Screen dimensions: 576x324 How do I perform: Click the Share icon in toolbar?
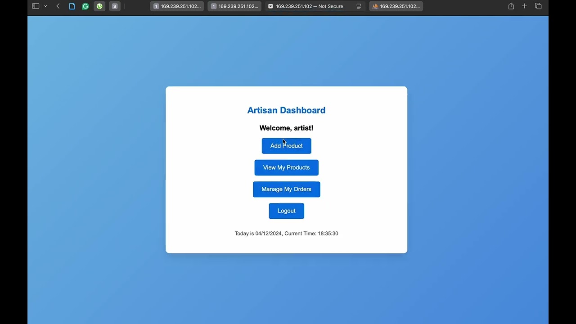click(x=511, y=6)
